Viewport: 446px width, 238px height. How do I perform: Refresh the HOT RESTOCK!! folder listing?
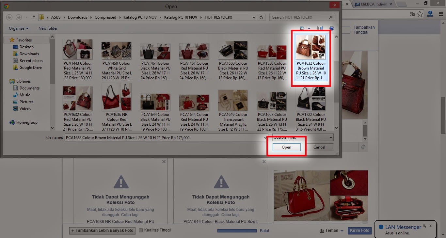coord(261,17)
